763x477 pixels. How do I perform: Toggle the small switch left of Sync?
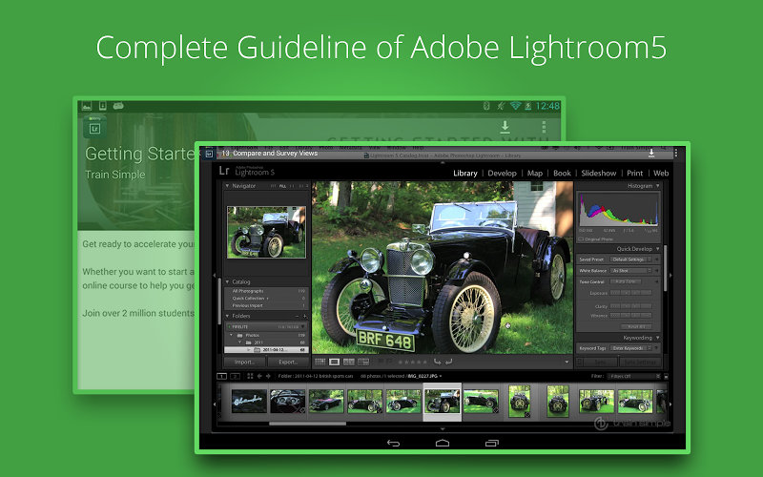(580, 362)
